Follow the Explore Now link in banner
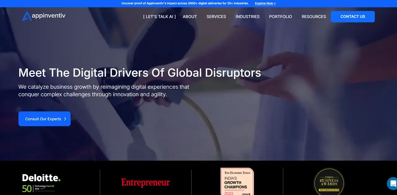This screenshot has width=397, height=195. tap(265, 3)
